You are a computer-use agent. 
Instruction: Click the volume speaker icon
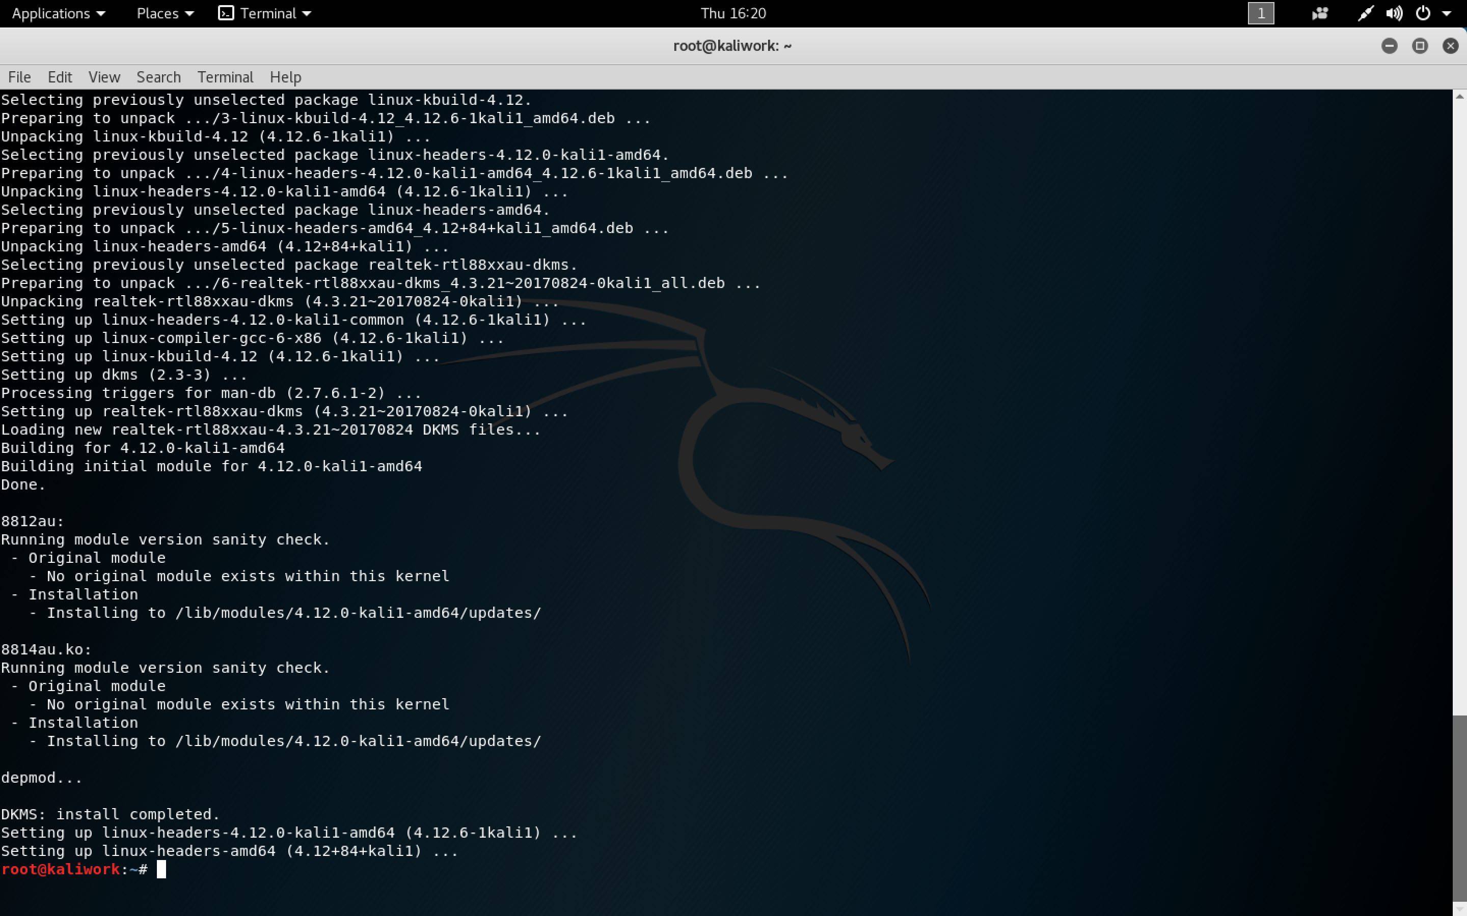(1394, 13)
